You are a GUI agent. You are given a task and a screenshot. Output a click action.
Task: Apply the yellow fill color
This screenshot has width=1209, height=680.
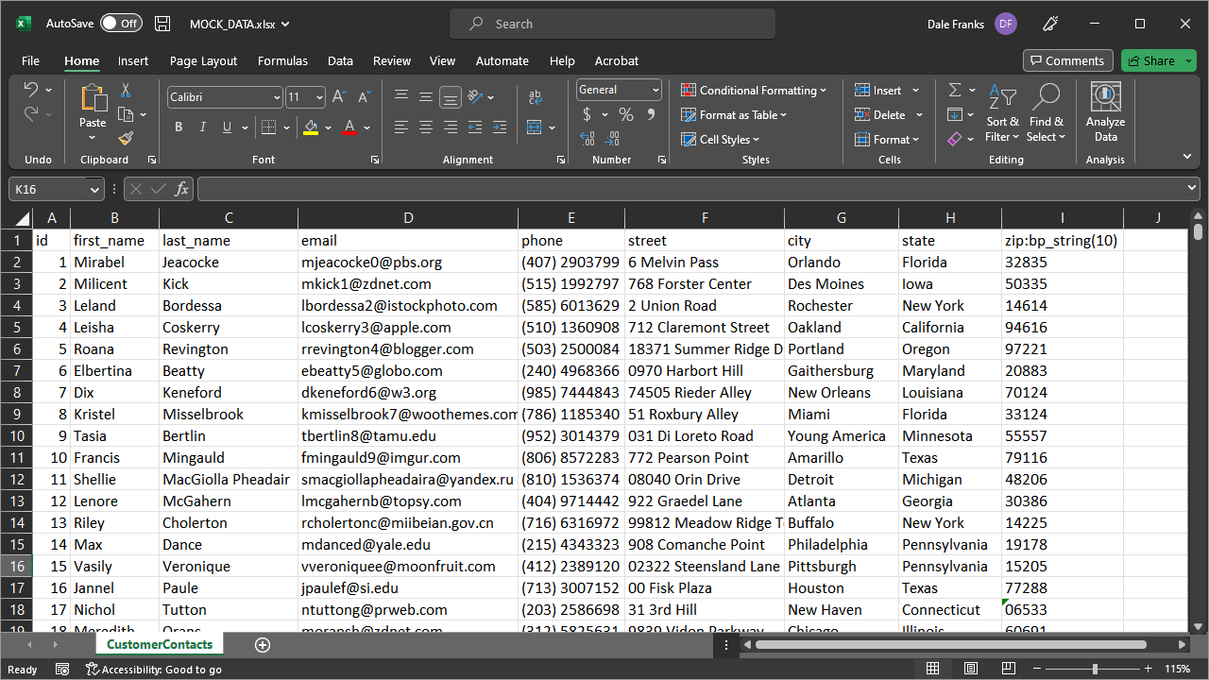tap(311, 127)
